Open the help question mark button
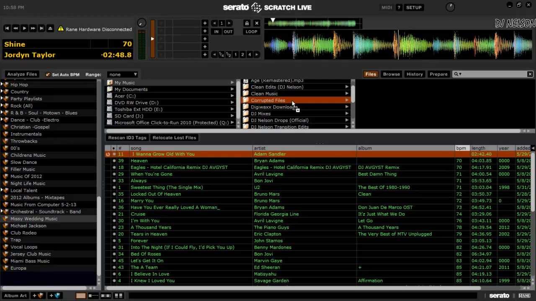536x301 pixels. [399, 8]
